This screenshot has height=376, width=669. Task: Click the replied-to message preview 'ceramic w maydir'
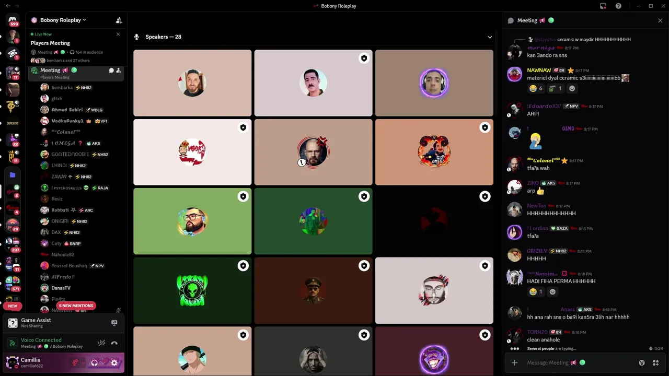pyautogui.click(x=594, y=39)
